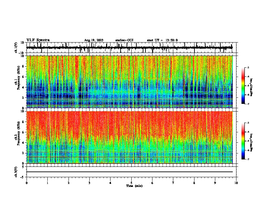Click time axis tick label "6"
This screenshot has height=205, width=266.
point(152,183)
